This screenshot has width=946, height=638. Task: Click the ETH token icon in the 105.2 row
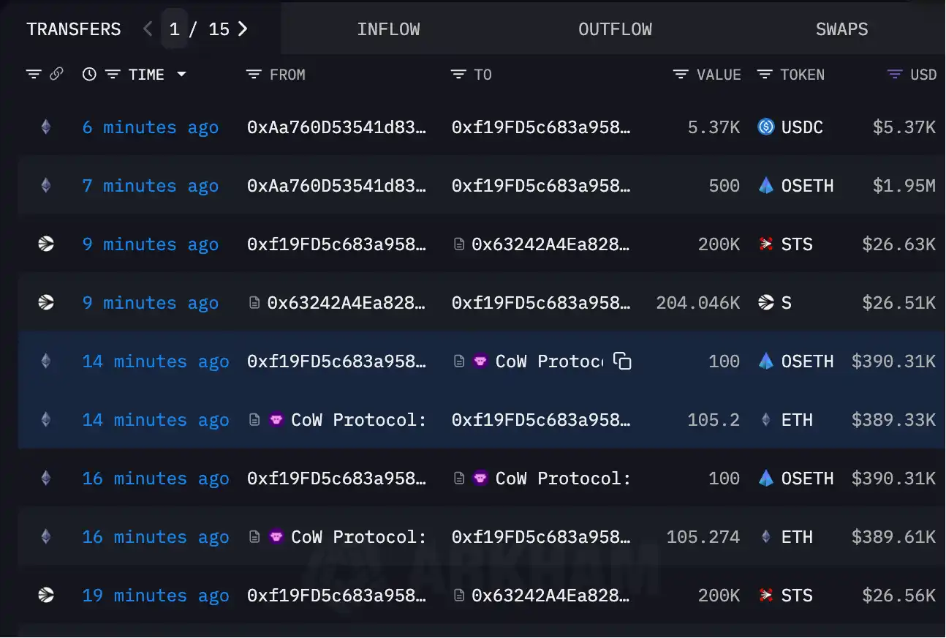(765, 419)
